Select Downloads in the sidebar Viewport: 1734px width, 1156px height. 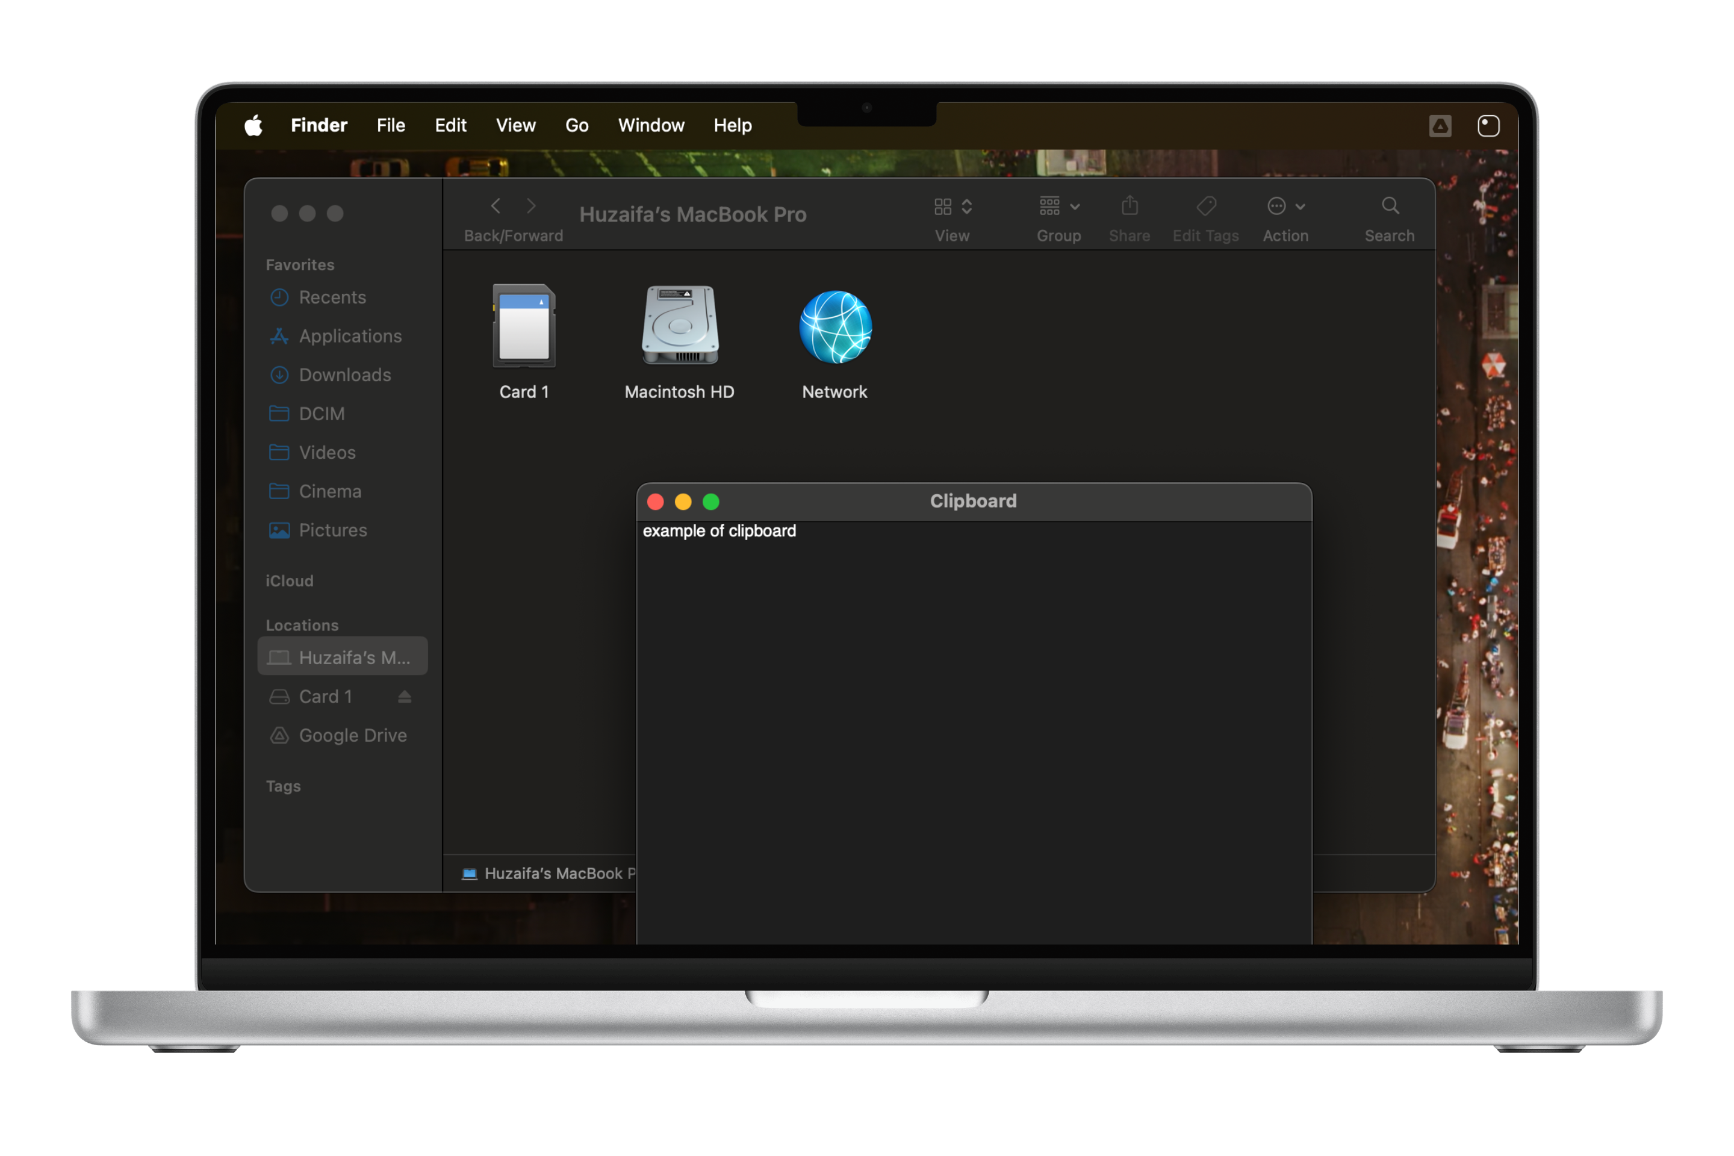pos(344,374)
